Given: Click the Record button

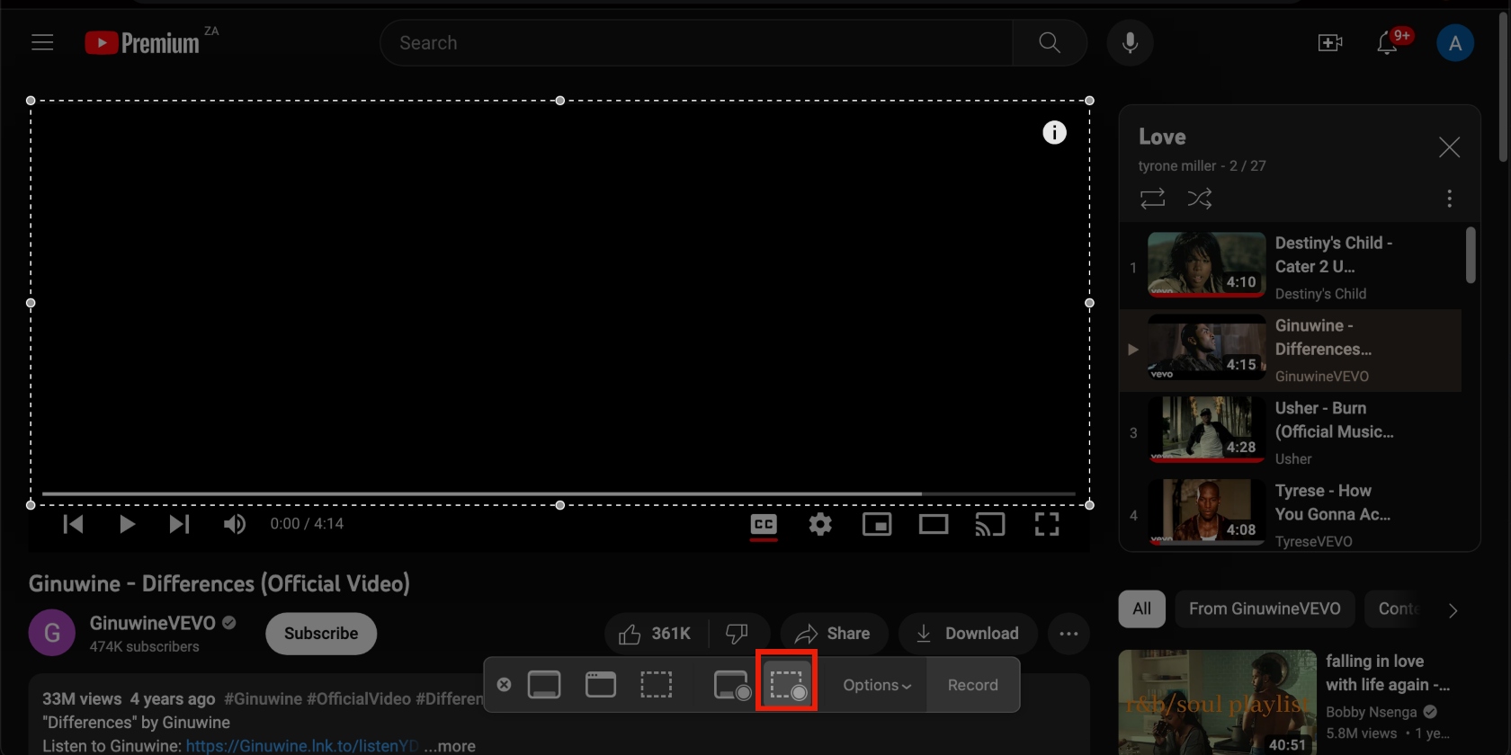Looking at the screenshot, I should [x=973, y=685].
